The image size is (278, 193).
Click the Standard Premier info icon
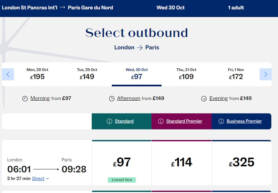coord(161,121)
